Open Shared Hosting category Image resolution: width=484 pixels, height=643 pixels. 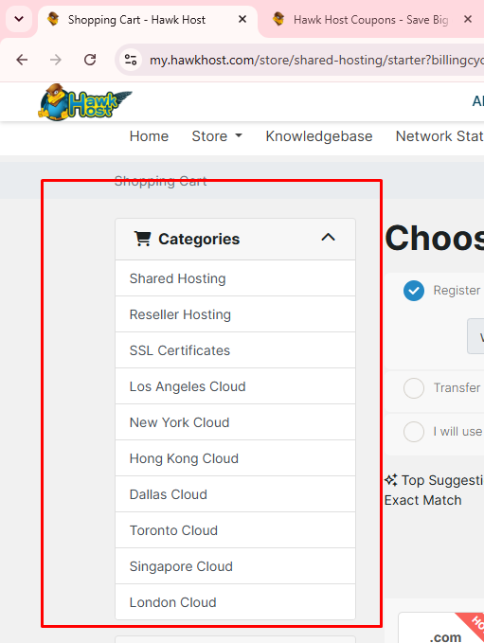(x=236, y=278)
